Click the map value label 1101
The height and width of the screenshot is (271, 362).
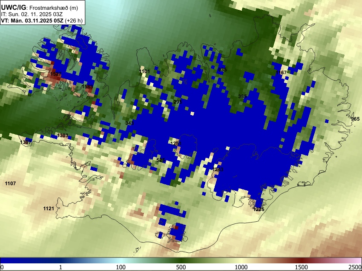(144, 71)
